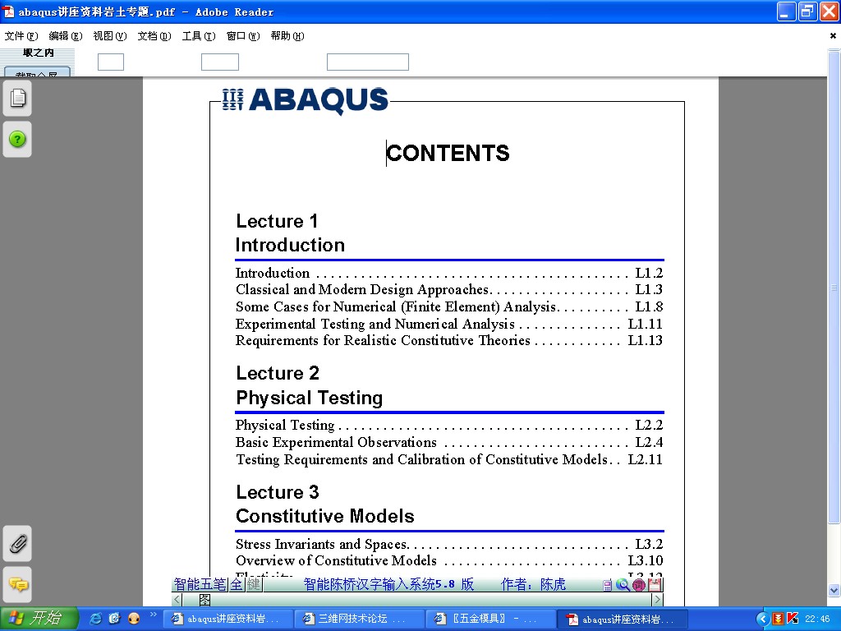Click the IME red dictionary word icon
Image resolution: width=841 pixels, height=631 pixels.
639,585
